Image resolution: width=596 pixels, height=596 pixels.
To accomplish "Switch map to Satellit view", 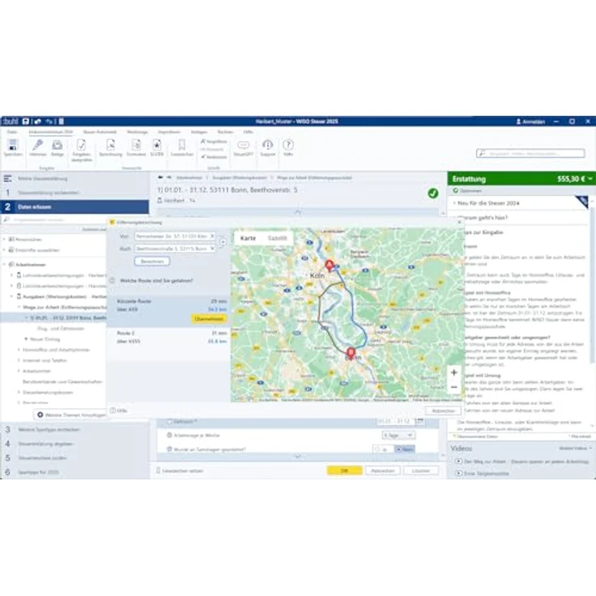I will 277,238.
